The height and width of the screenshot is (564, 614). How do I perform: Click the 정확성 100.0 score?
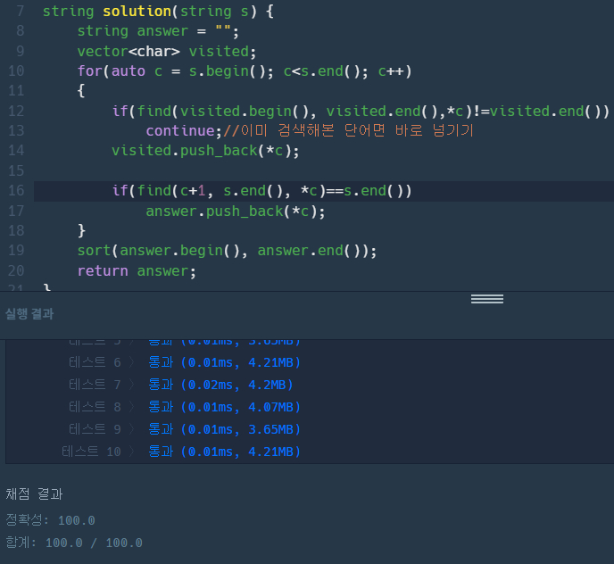(x=50, y=520)
